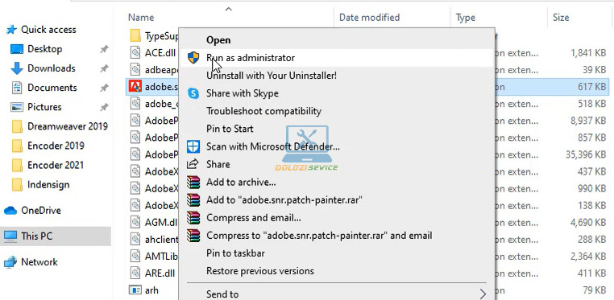This screenshot has height=300, width=614.
Task: Select Add to archive... option
Action: point(337,182)
